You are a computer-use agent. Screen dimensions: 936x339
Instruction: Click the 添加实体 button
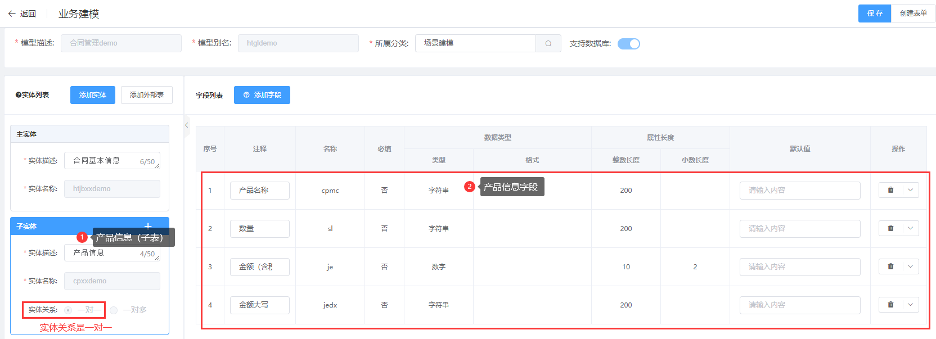93,95
